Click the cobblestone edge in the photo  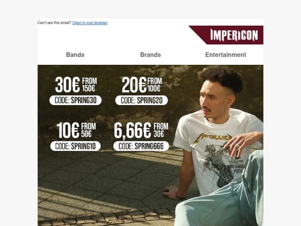[x=105, y=218]
